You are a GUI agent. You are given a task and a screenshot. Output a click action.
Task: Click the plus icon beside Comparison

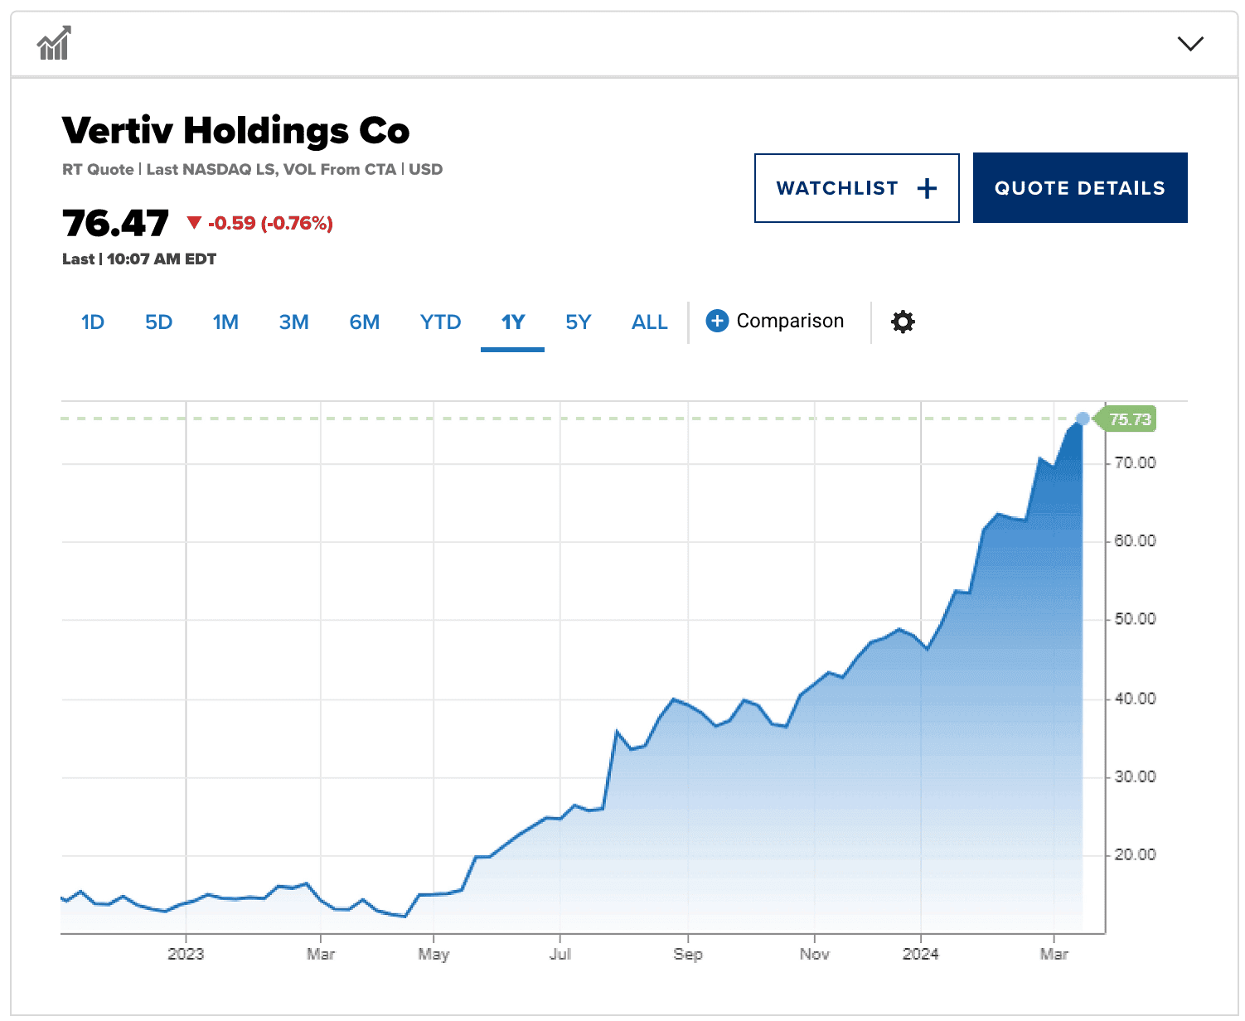coord(717,321)
